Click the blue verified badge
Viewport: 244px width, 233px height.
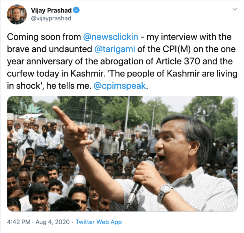tap(76, 10)
